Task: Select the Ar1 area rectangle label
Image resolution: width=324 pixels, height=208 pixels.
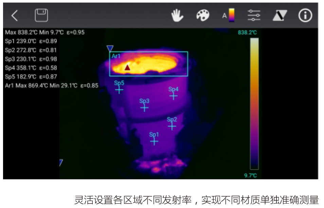Action: coord(116,56)
